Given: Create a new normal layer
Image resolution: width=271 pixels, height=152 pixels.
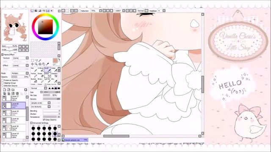Looking at the screenshot, I should (x=5, y=90).
